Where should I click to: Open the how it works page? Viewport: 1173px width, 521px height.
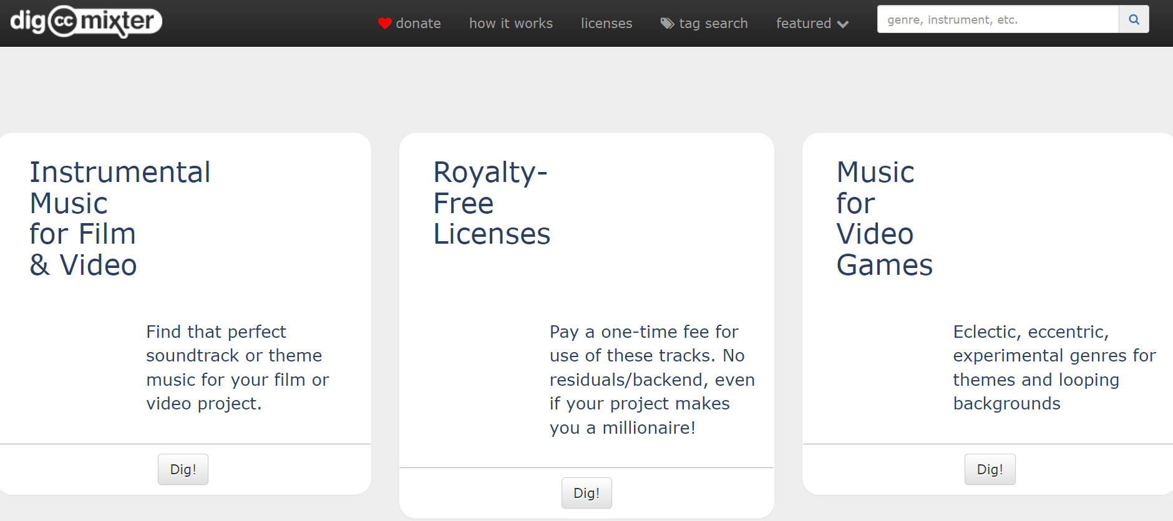point(511,24)
